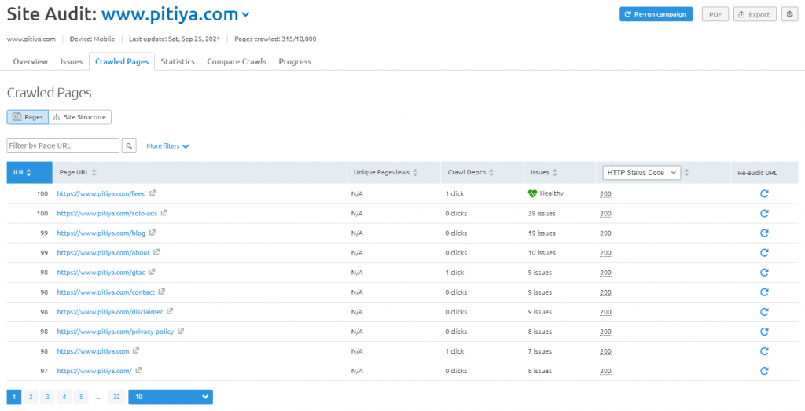
Task: Re-audit the /about page refresh icon
Action: point(764,252)
